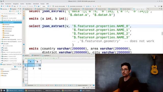Image resolution: width=163 pixels, height=92 pixels.
Task: Go to next row arrow in results toolbar
Action: point(69,85)
